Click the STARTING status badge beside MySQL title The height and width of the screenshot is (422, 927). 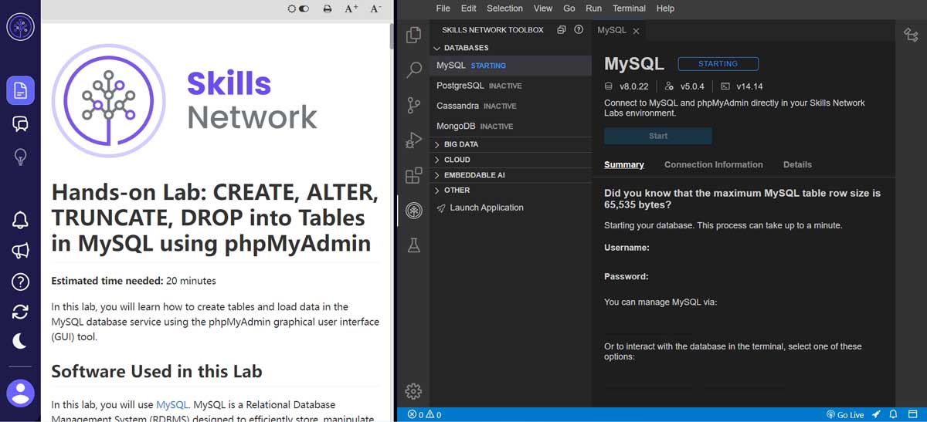[x=718, y=64]
